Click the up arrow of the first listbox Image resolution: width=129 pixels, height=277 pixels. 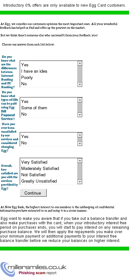(x=80, y=63)
